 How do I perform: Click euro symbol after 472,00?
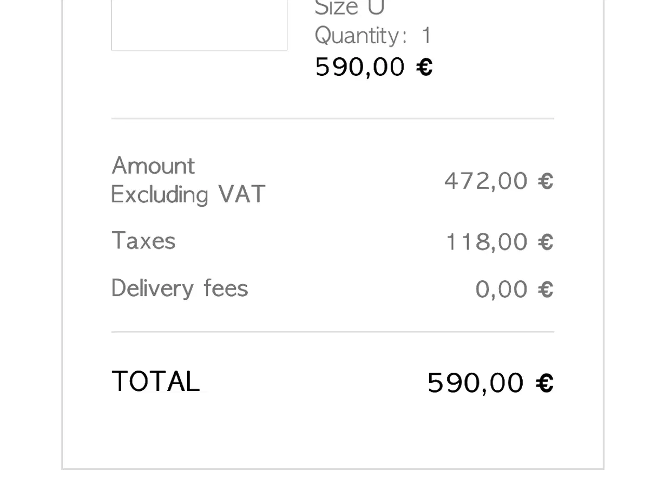point(546,181)
